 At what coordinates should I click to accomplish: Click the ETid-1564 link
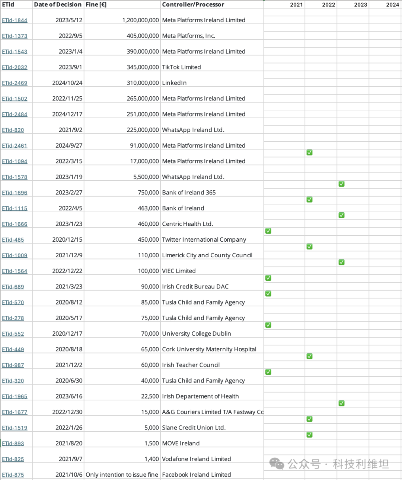(15, 271)
